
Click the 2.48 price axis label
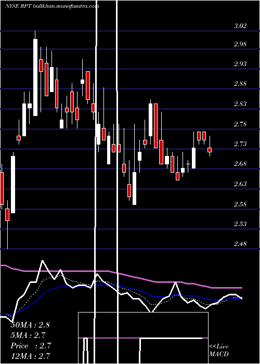click(x=240, y=244)
